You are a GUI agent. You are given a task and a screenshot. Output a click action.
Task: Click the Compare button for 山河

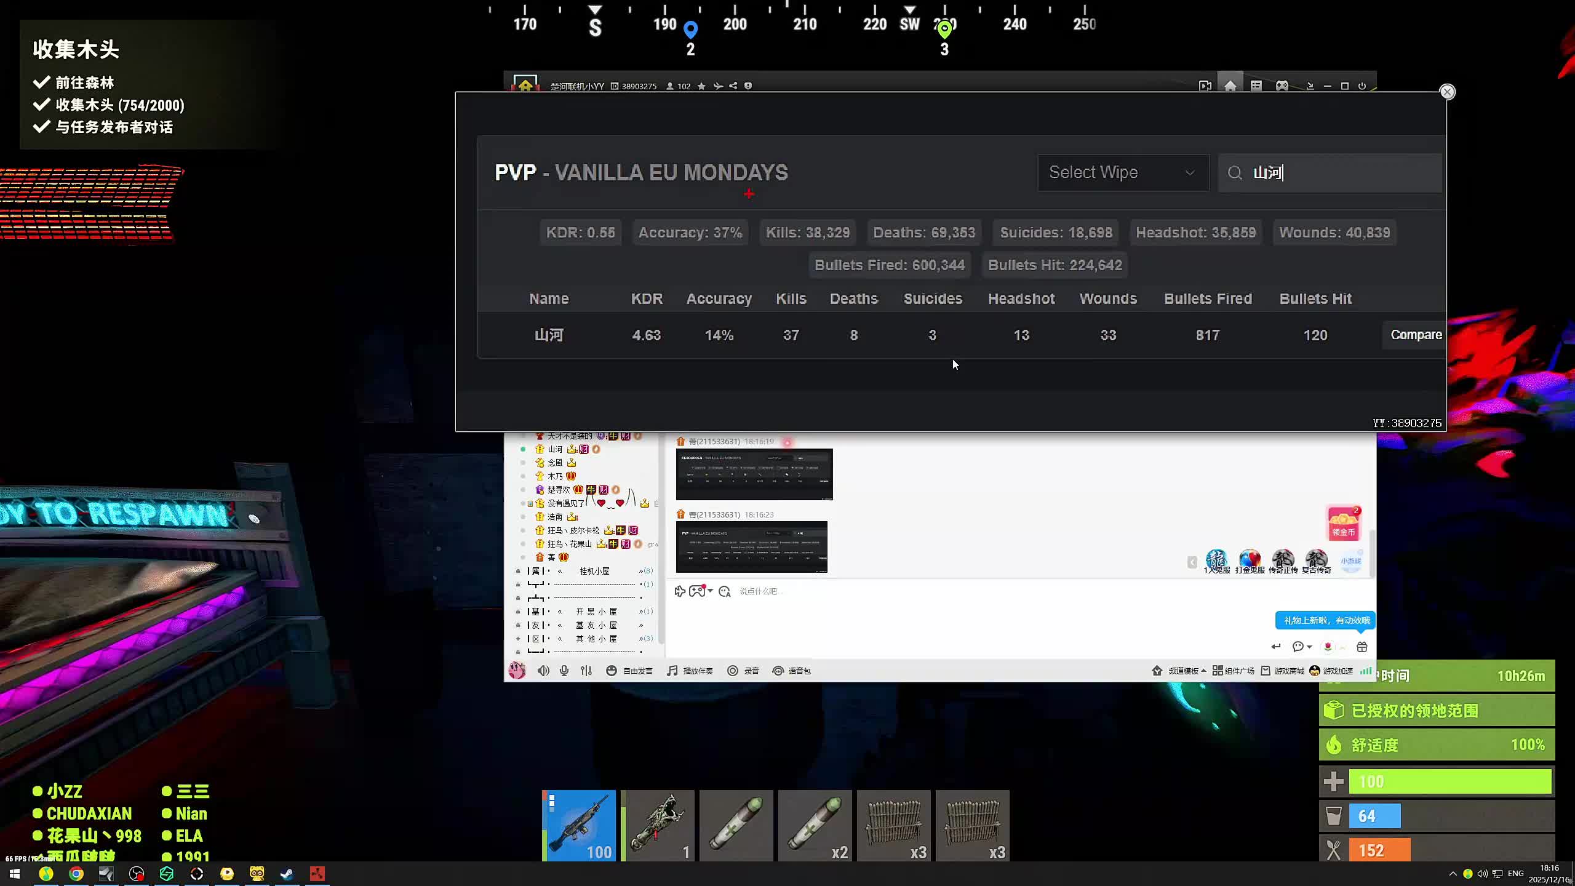click(x=1416, y=335)
